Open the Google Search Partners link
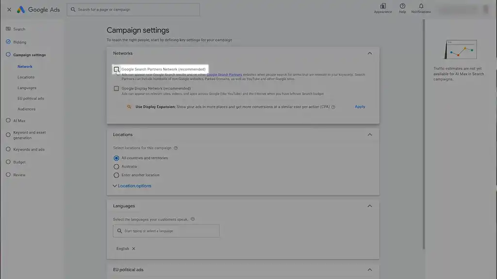497x279 pixels. 224,75
